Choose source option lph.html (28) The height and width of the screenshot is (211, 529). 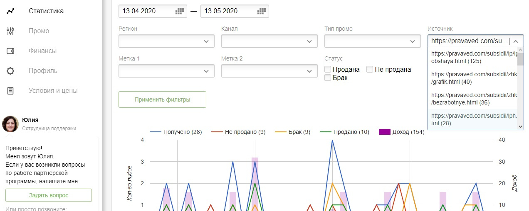472,119
